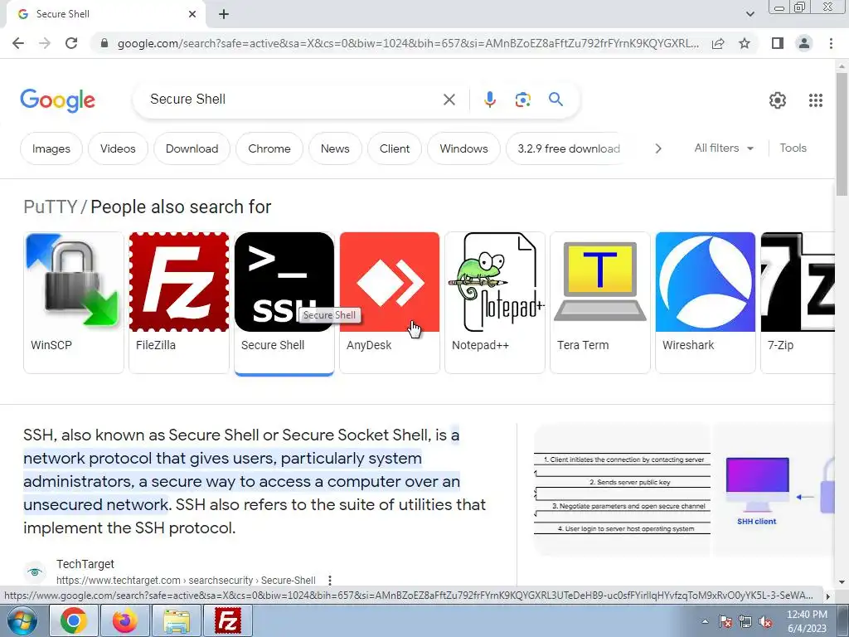
Task: Switch to Videos results
Action: point(118,148)
